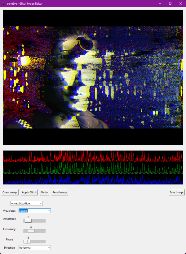Click the window title eerieEye - Glitch Image Editor

coord(25,3)
